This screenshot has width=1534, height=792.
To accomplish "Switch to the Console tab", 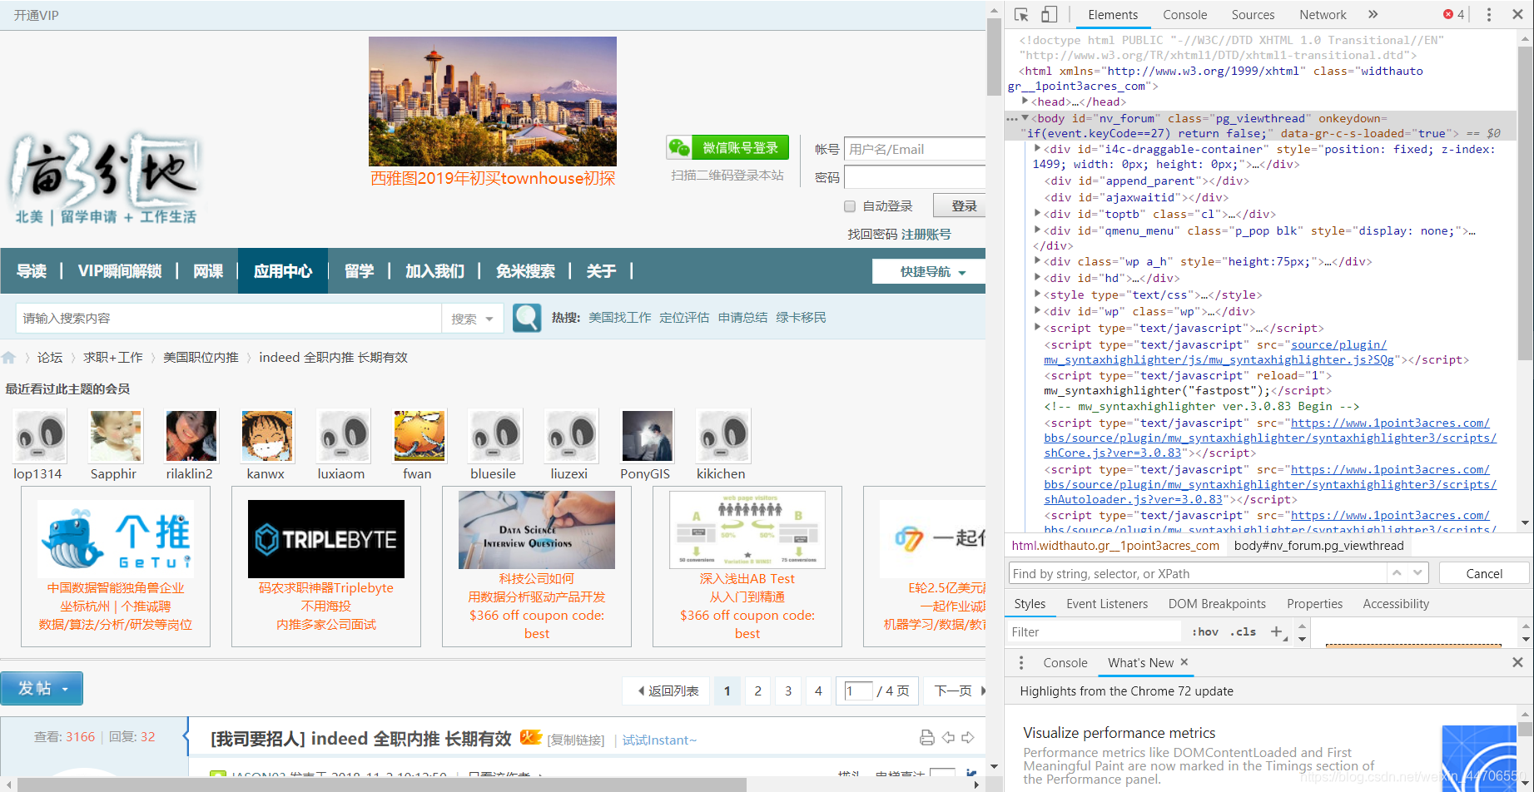I will (x=1184, y=14).
